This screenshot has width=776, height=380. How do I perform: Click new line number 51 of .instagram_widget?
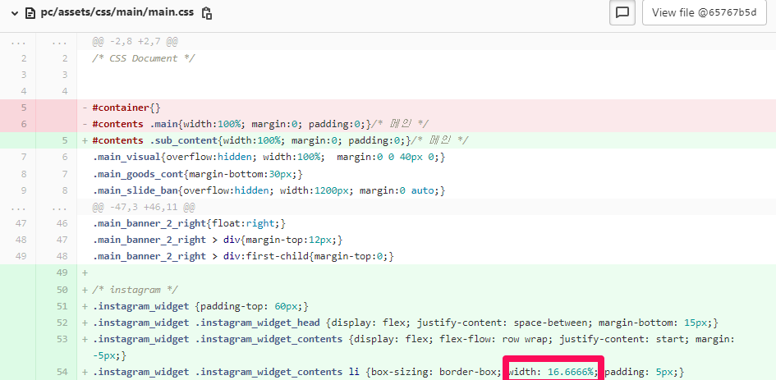[x=63, y=306]
